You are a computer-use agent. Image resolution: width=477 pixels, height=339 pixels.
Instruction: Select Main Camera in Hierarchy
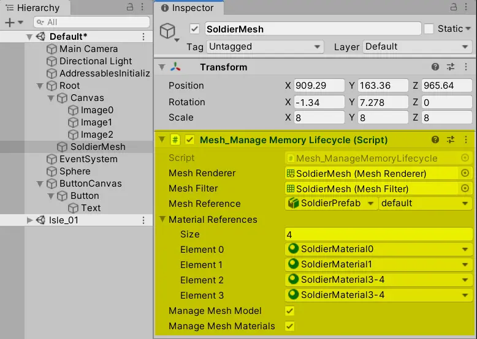(x=88, y=49)
